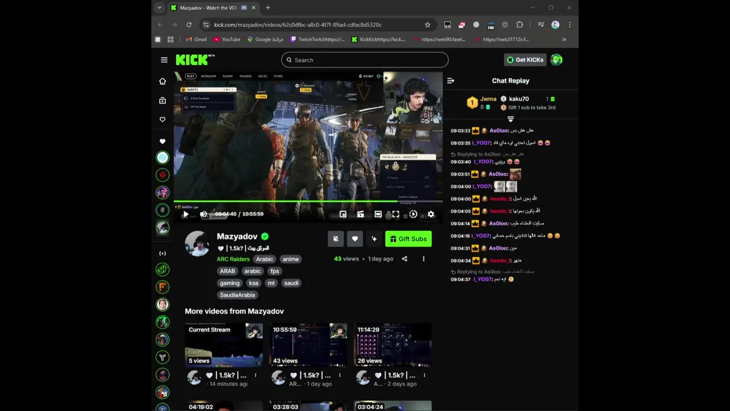Create a clip with the clapperboard icon

360,214
